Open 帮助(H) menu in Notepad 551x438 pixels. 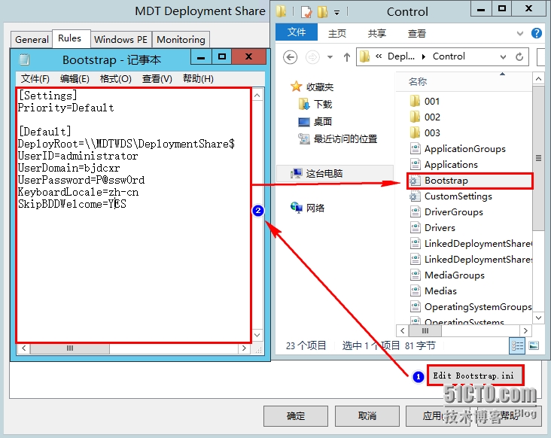click(x=198, y=79)
